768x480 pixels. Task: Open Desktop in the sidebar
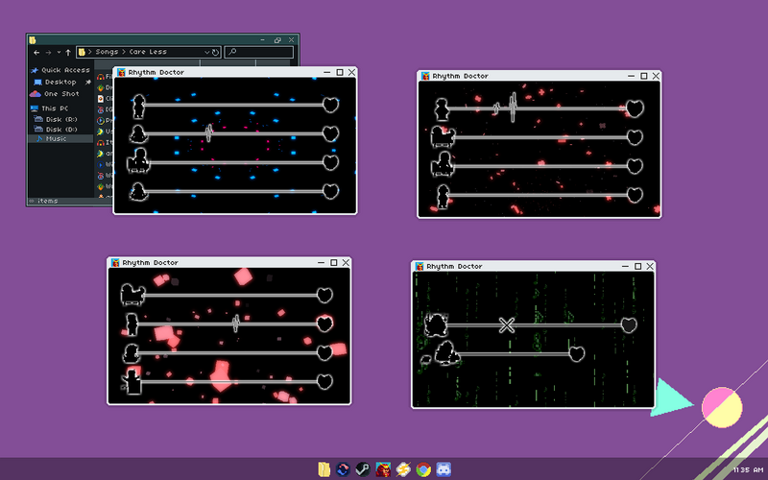point(56,82)
